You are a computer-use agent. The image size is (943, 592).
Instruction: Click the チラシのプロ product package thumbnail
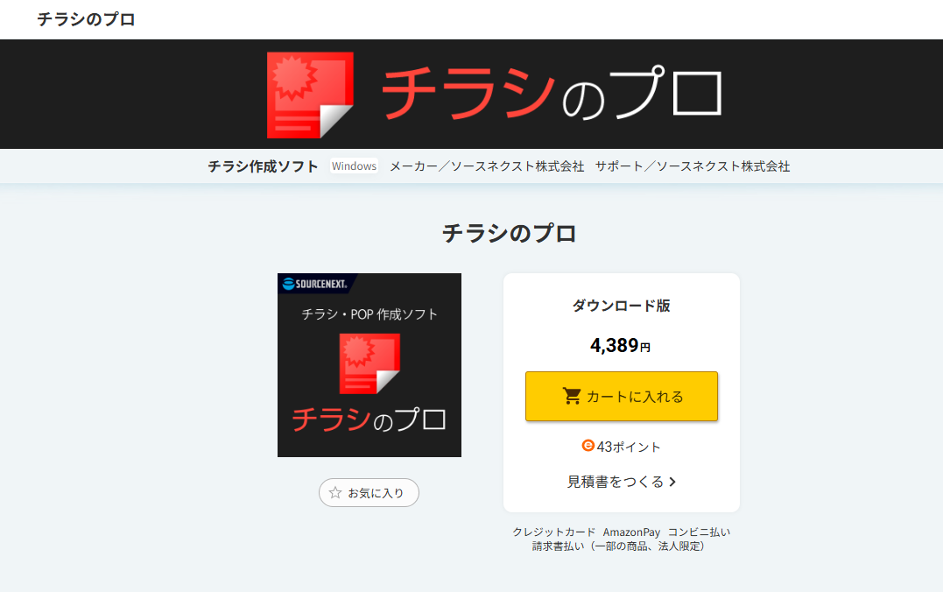[369, 365]
